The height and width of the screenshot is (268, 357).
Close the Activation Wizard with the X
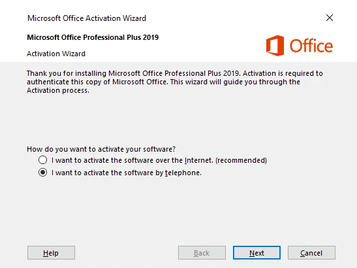coord(330,18)
